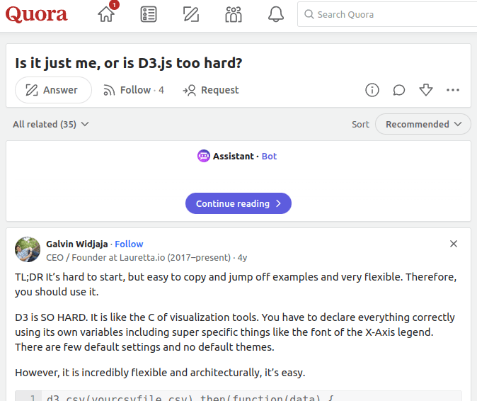Open Galvin Widjaja's profile picture

28,249
